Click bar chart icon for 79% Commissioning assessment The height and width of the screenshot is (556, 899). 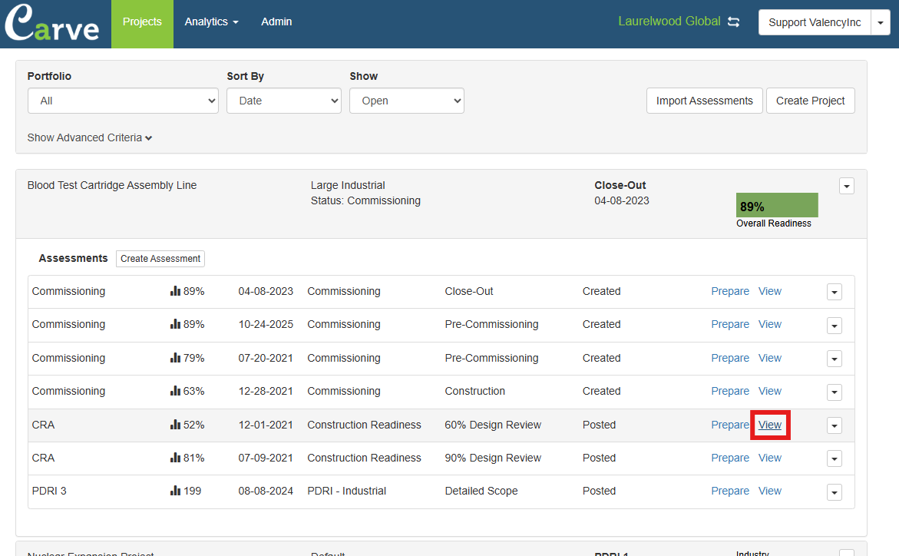click(x=175, y=359)
